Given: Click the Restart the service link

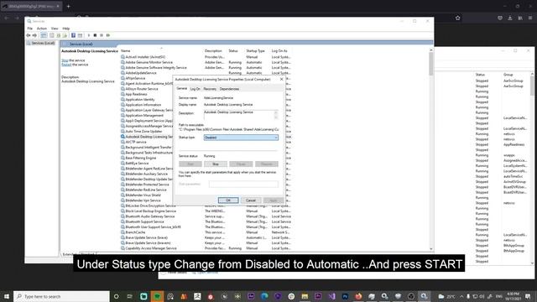Looking at the screenshot, I should (66, 65).
